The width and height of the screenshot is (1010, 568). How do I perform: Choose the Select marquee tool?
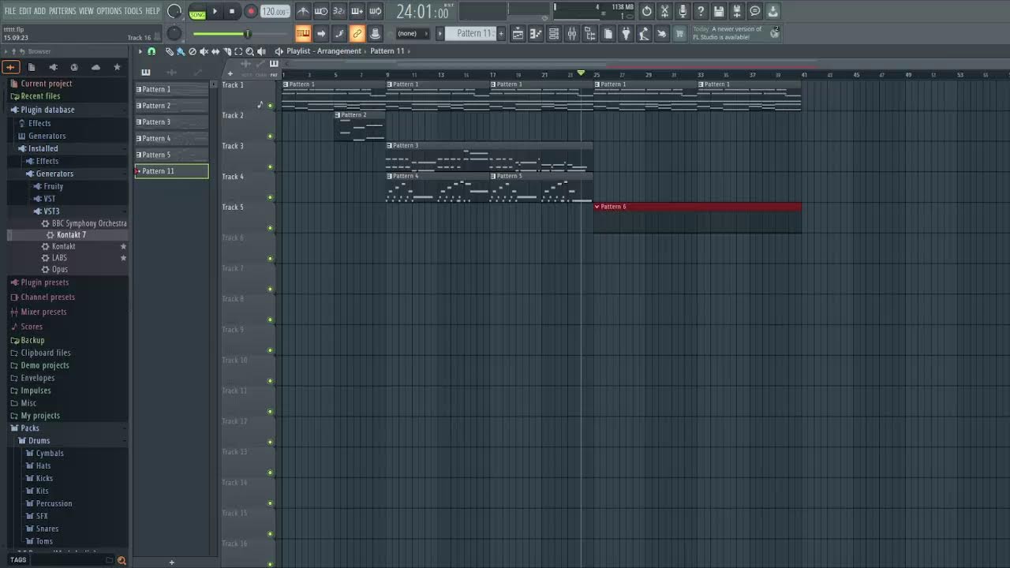pos(238,51)
